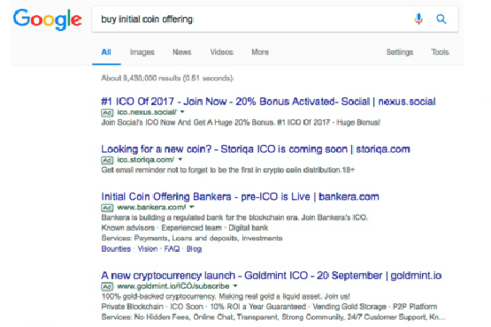The height and width of the screenshot is (327, 491).
Task: Switch to the Videos tab
Action: (222, 52)
